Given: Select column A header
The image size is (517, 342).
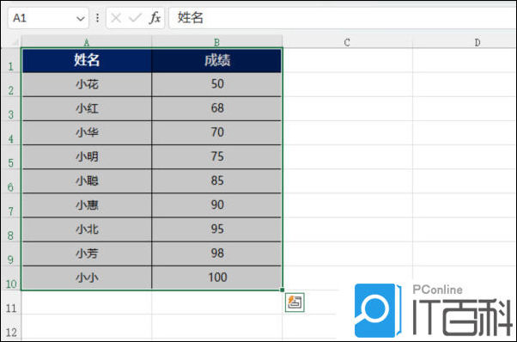Looking at the screenshot, I should [x=87, y=42].
